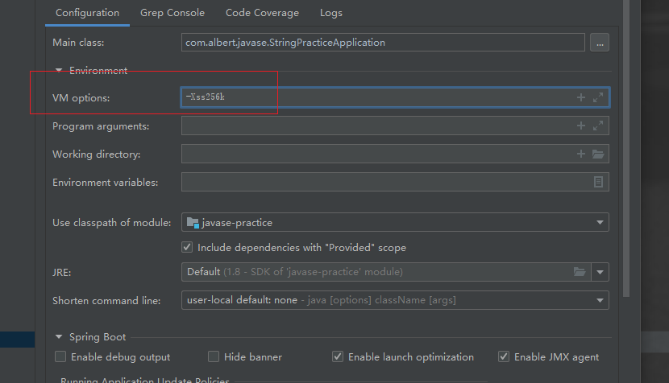
Task: Expand the VM options field editor
Action: [x=598, y=97]
